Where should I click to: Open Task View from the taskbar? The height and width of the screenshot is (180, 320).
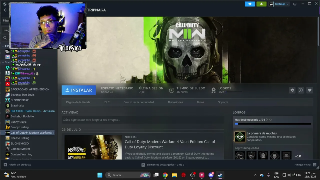tap(156, 175)
